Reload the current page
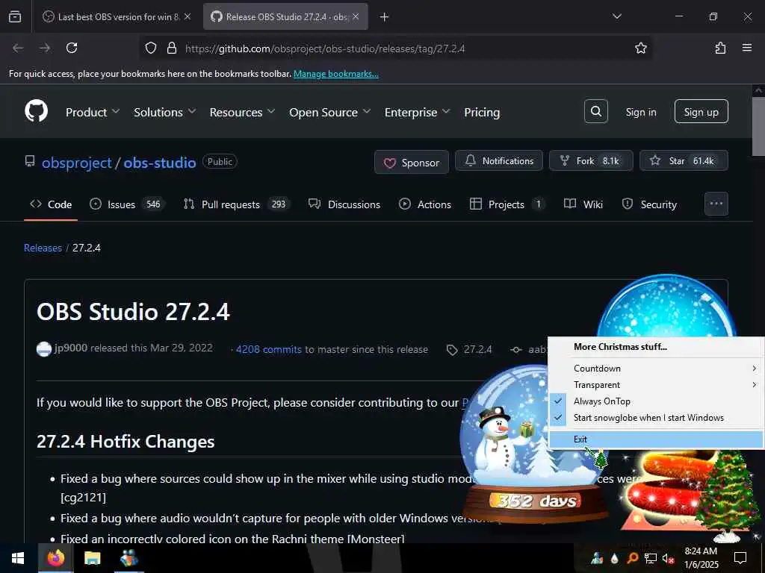Viewport: 765px width, 573px height. [x=72, y=48]
